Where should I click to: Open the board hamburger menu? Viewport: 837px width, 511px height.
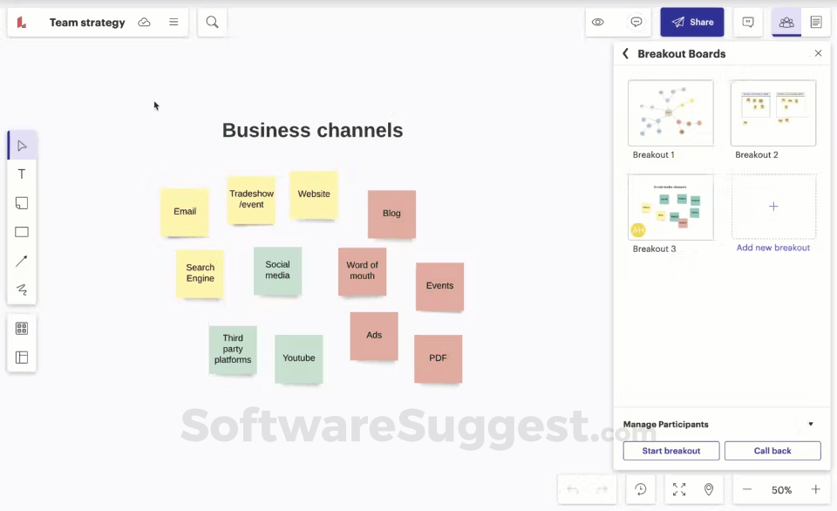173,22
